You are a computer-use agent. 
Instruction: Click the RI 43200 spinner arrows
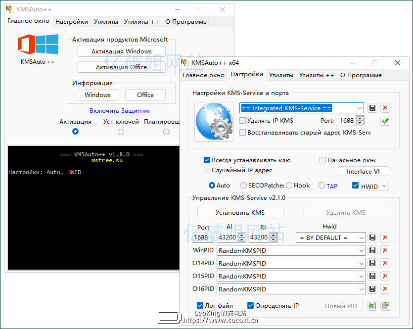[274, 237]
